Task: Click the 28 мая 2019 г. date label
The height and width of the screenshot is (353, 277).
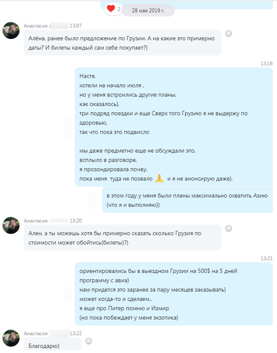Action: 148,10
